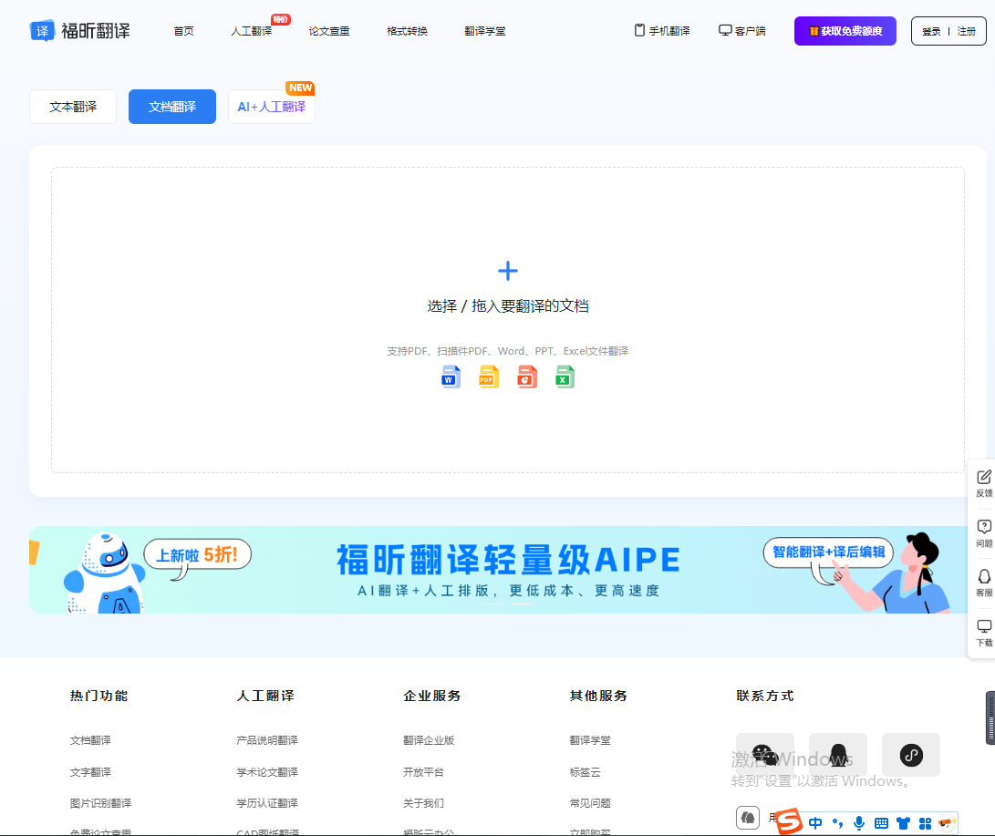Open the 图片识别翻译 footer link

(x=100, y=803)
